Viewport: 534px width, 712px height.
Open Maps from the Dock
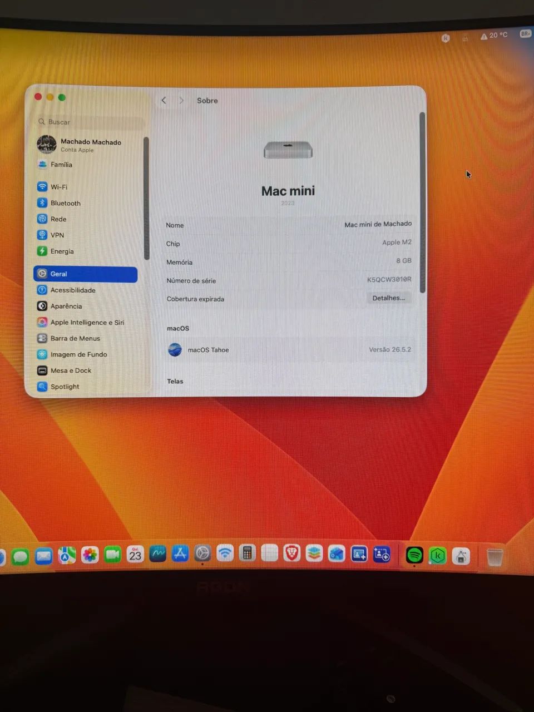coord(67,555)
